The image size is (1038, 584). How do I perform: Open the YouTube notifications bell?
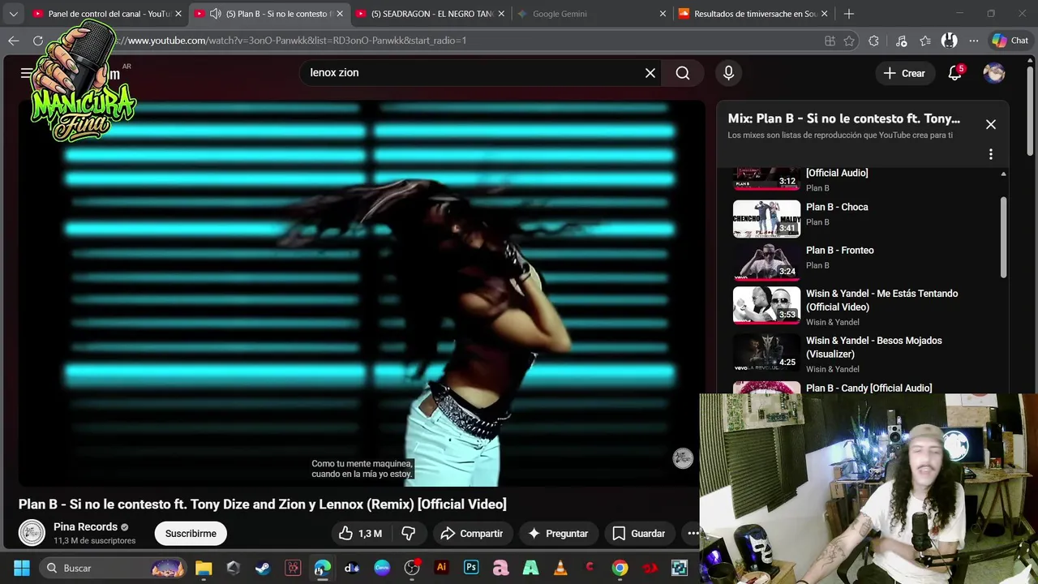[x=955, y=73]
